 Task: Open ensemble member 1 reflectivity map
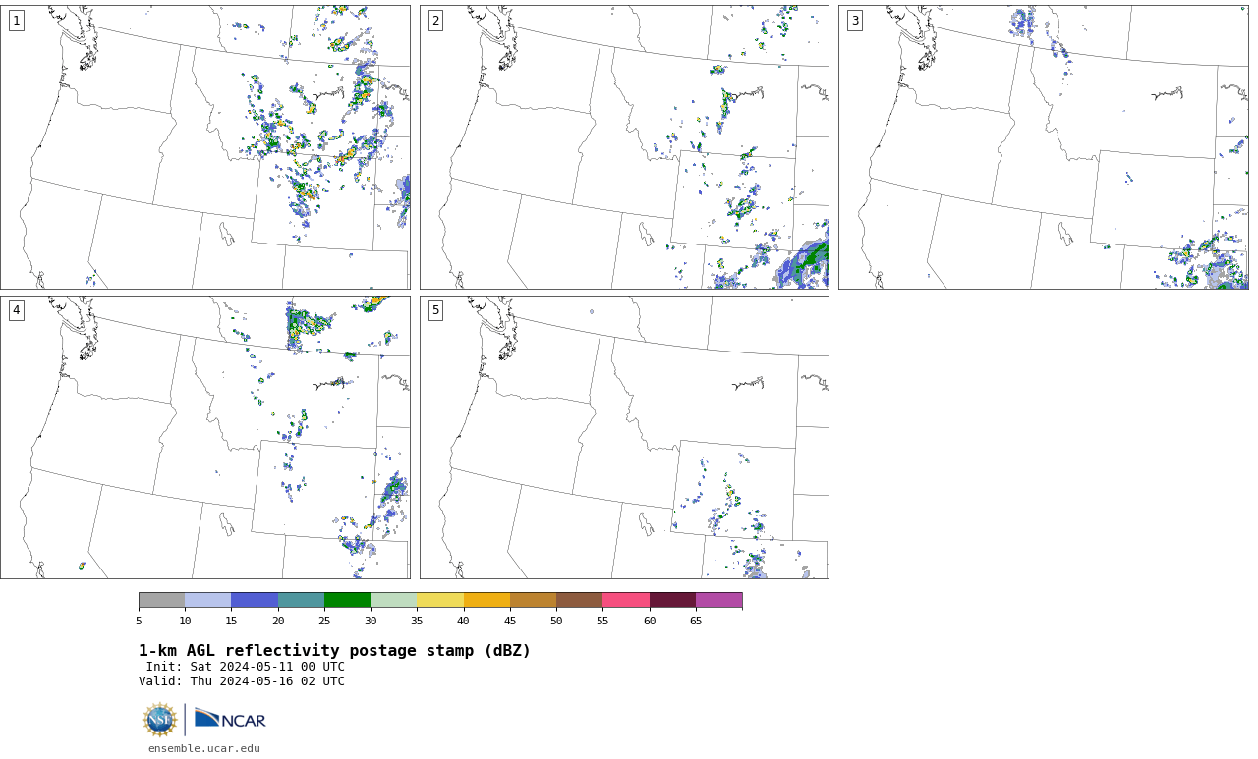click(x=205, y=147)
